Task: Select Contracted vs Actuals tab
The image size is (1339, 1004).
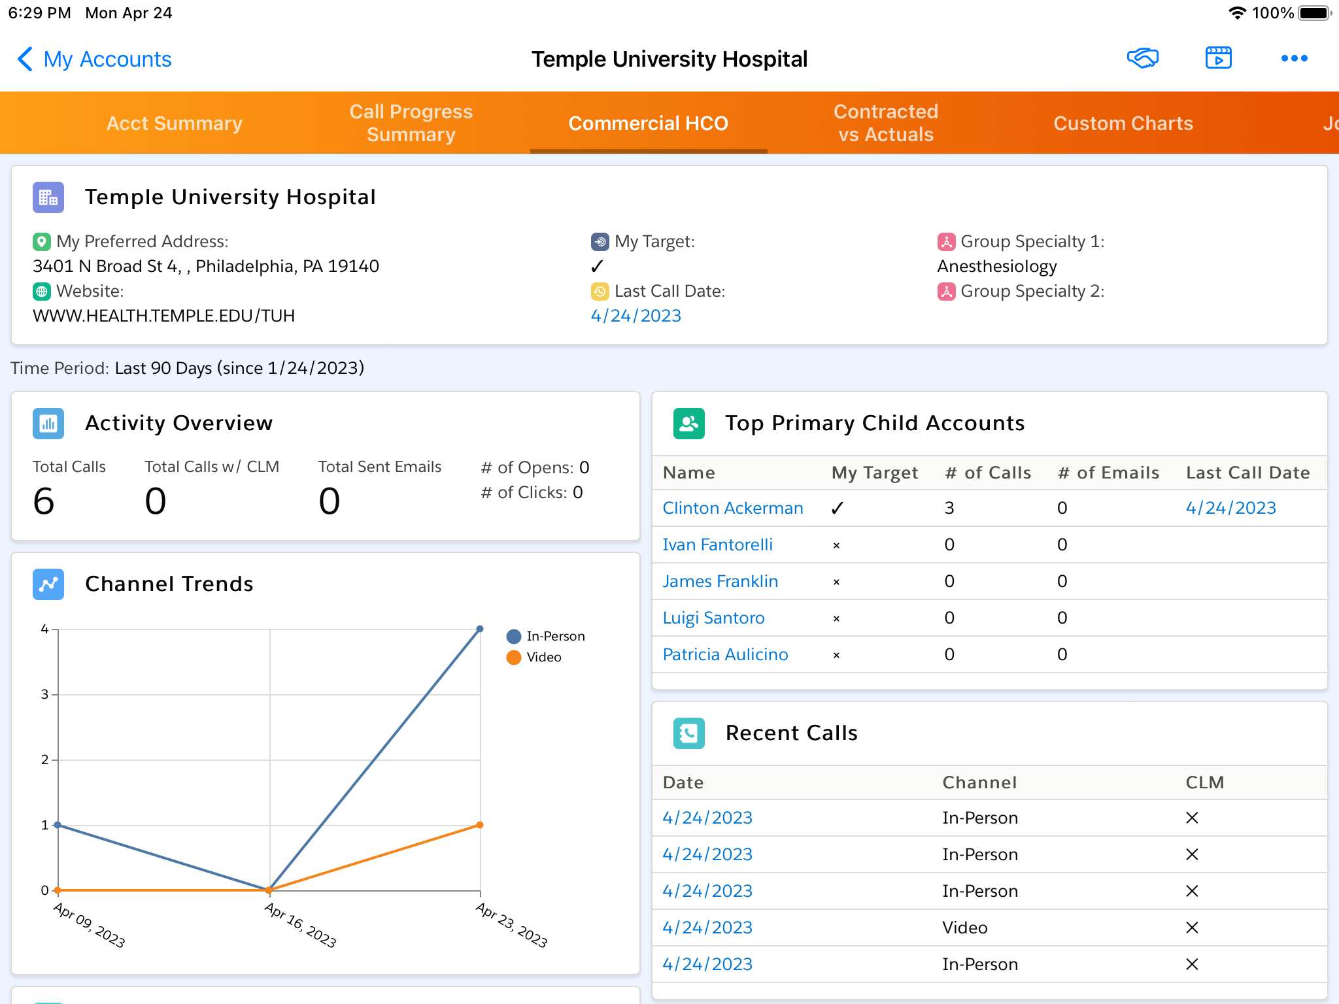Action: coord(885,124)
